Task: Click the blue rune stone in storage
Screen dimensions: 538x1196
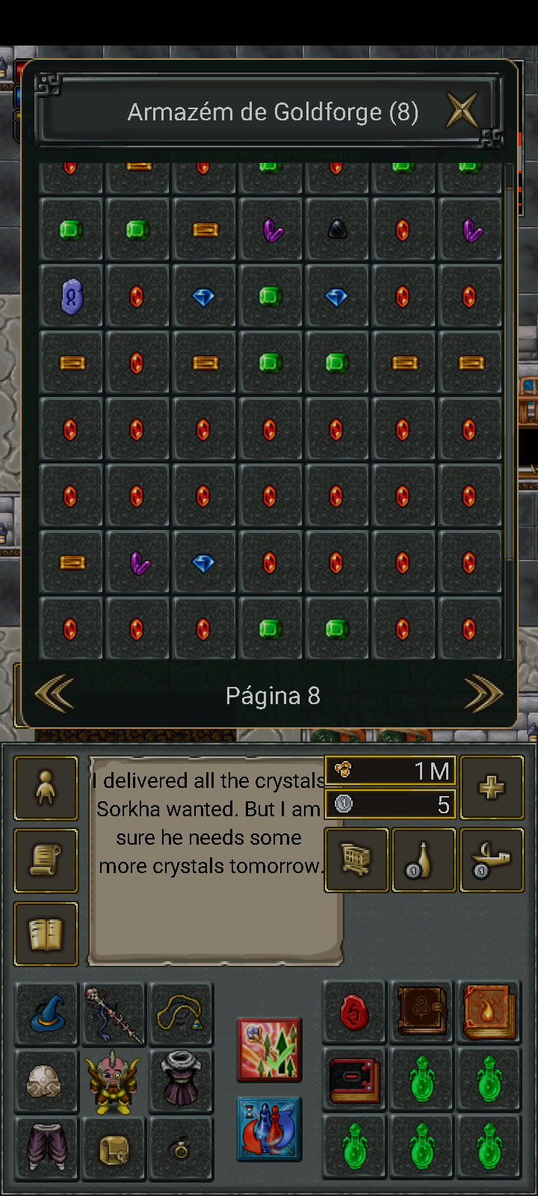Action: click(71, 297)
